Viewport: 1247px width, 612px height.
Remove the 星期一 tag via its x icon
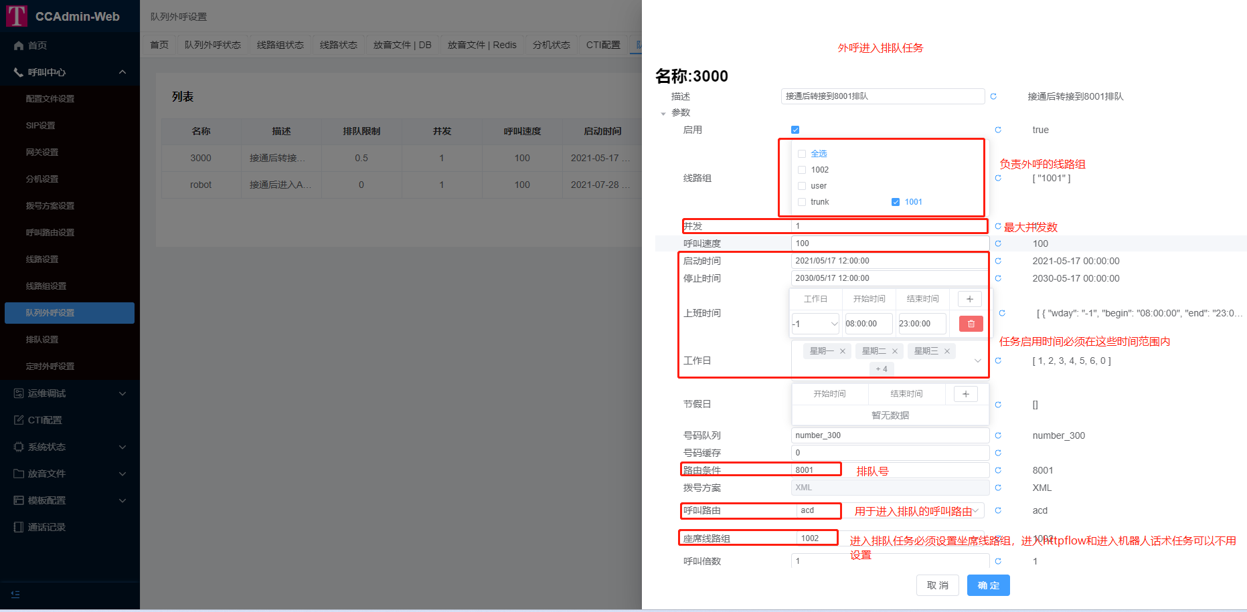point(842,351)
